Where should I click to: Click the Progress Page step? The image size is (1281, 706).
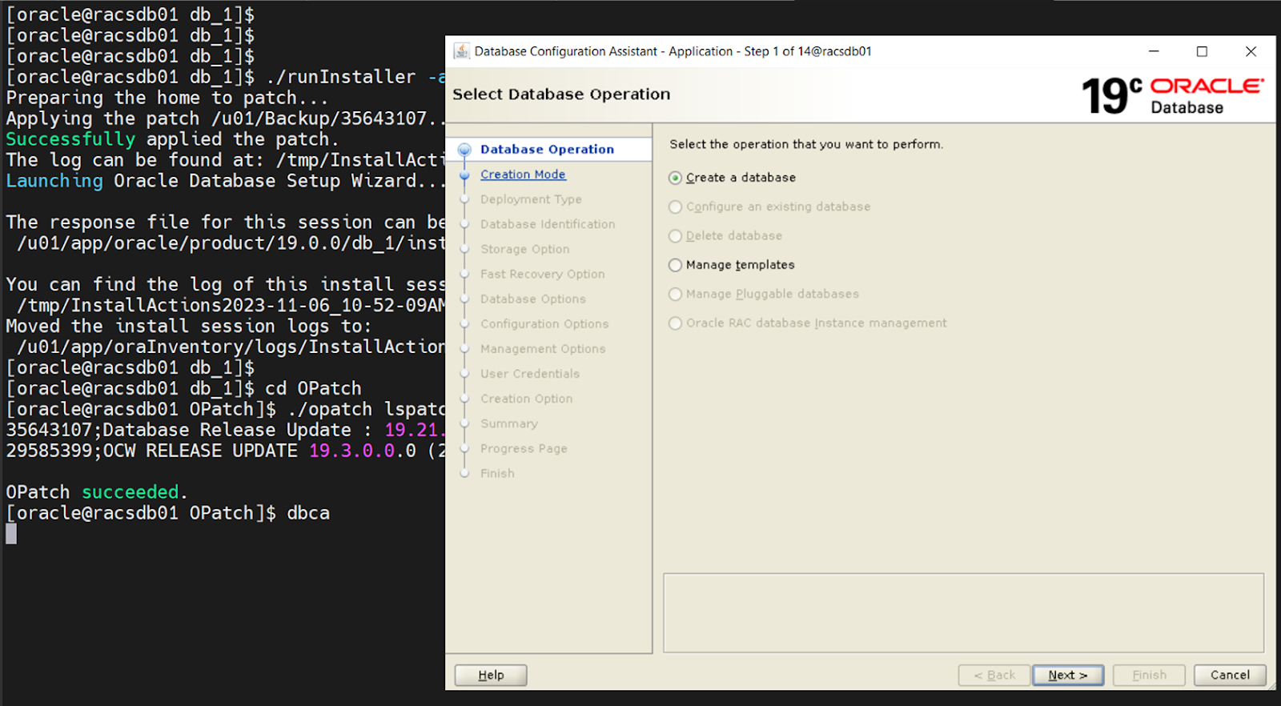[x=524, y=448]
